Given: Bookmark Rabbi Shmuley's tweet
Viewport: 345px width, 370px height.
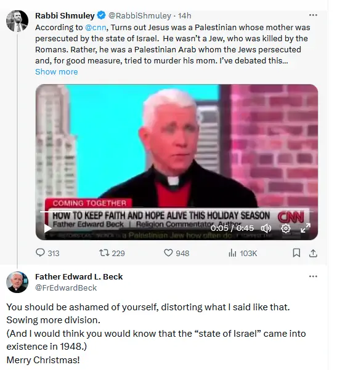Looking at the screenshot, I should point(296,253).
